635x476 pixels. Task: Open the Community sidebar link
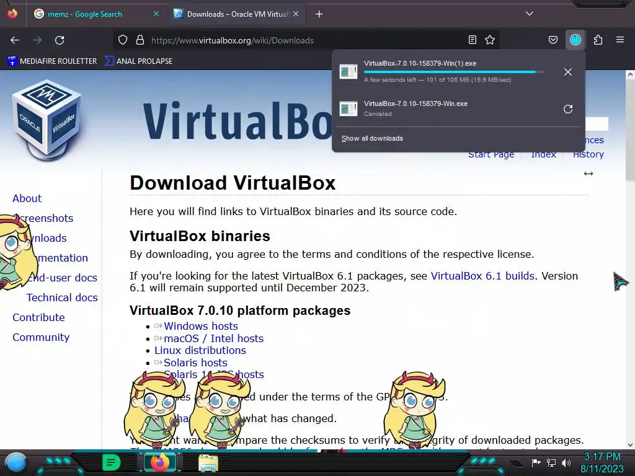(41, 337)
